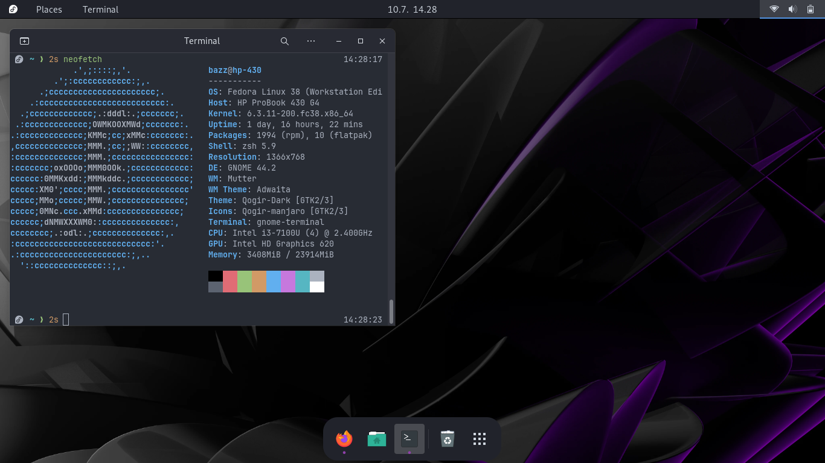This screenshot has width=825, height=463.
Task: Click the Fedora prompt icon on first line
Action: click(x=19, y=60)
